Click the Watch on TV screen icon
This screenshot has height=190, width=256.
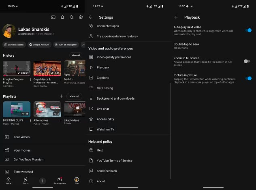click(91, 129)
